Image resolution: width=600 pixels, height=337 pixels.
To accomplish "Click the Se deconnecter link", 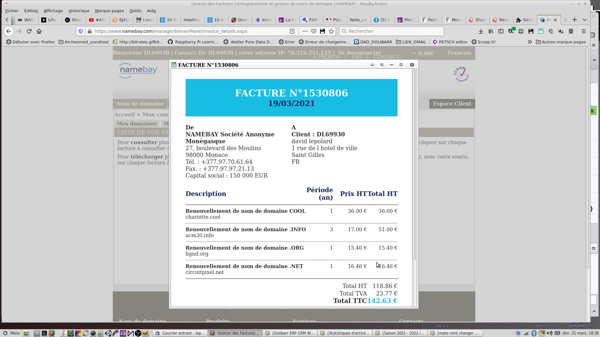I will [x=359, y=53].
